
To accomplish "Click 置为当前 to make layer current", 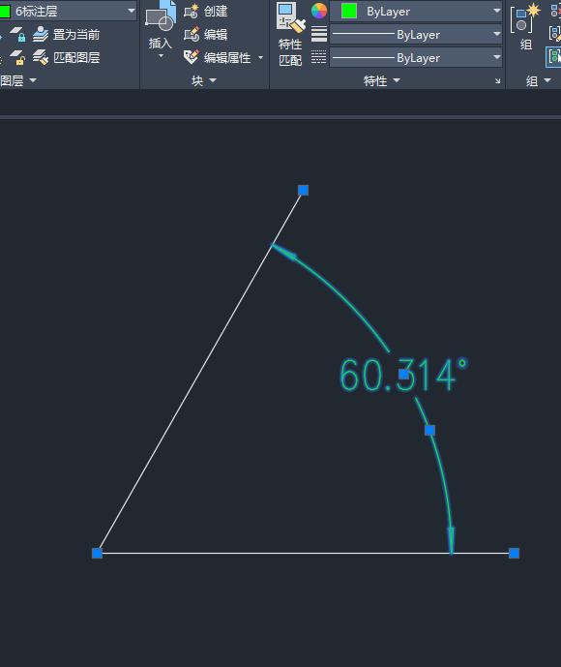I will click(67, 35).
